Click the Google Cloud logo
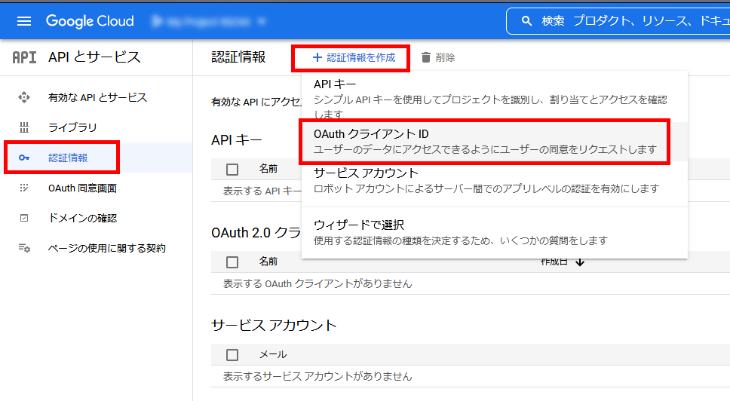Image resolution: width=730 pixels, height=401 pixels. coord(90,21)
